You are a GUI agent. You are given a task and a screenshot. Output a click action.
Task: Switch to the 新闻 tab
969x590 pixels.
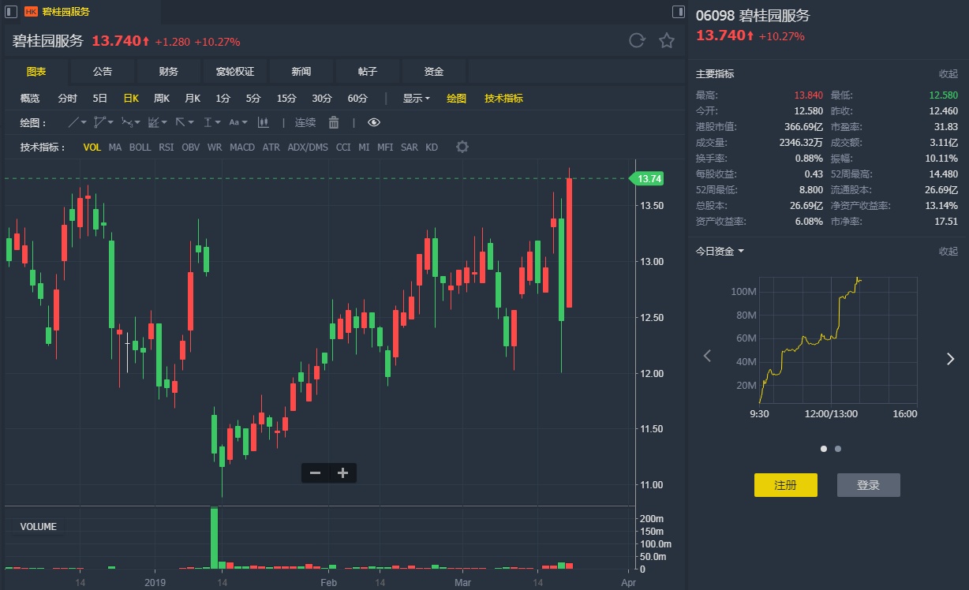pyautogui.click(x=301, y=72)
